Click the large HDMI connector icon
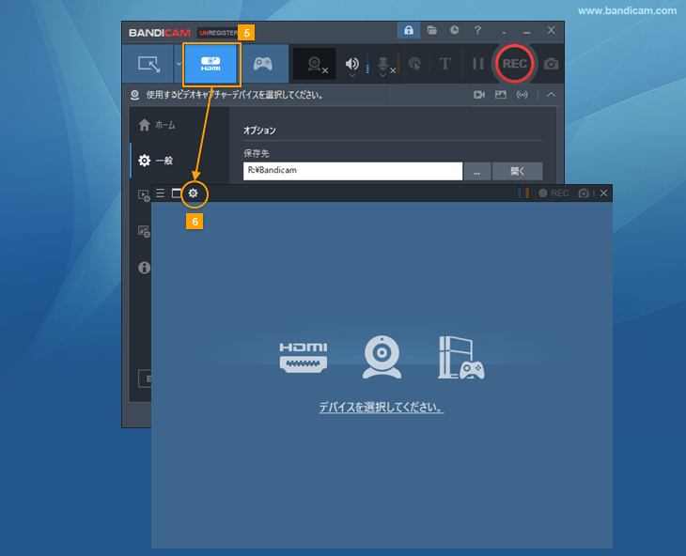 pyautogui.click(x=304, y=358)
